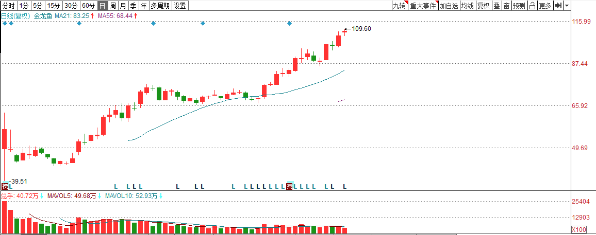Viewport: 596px width, 235px height.
Task: Select the 60分 period tab
Action: (89, 6)
